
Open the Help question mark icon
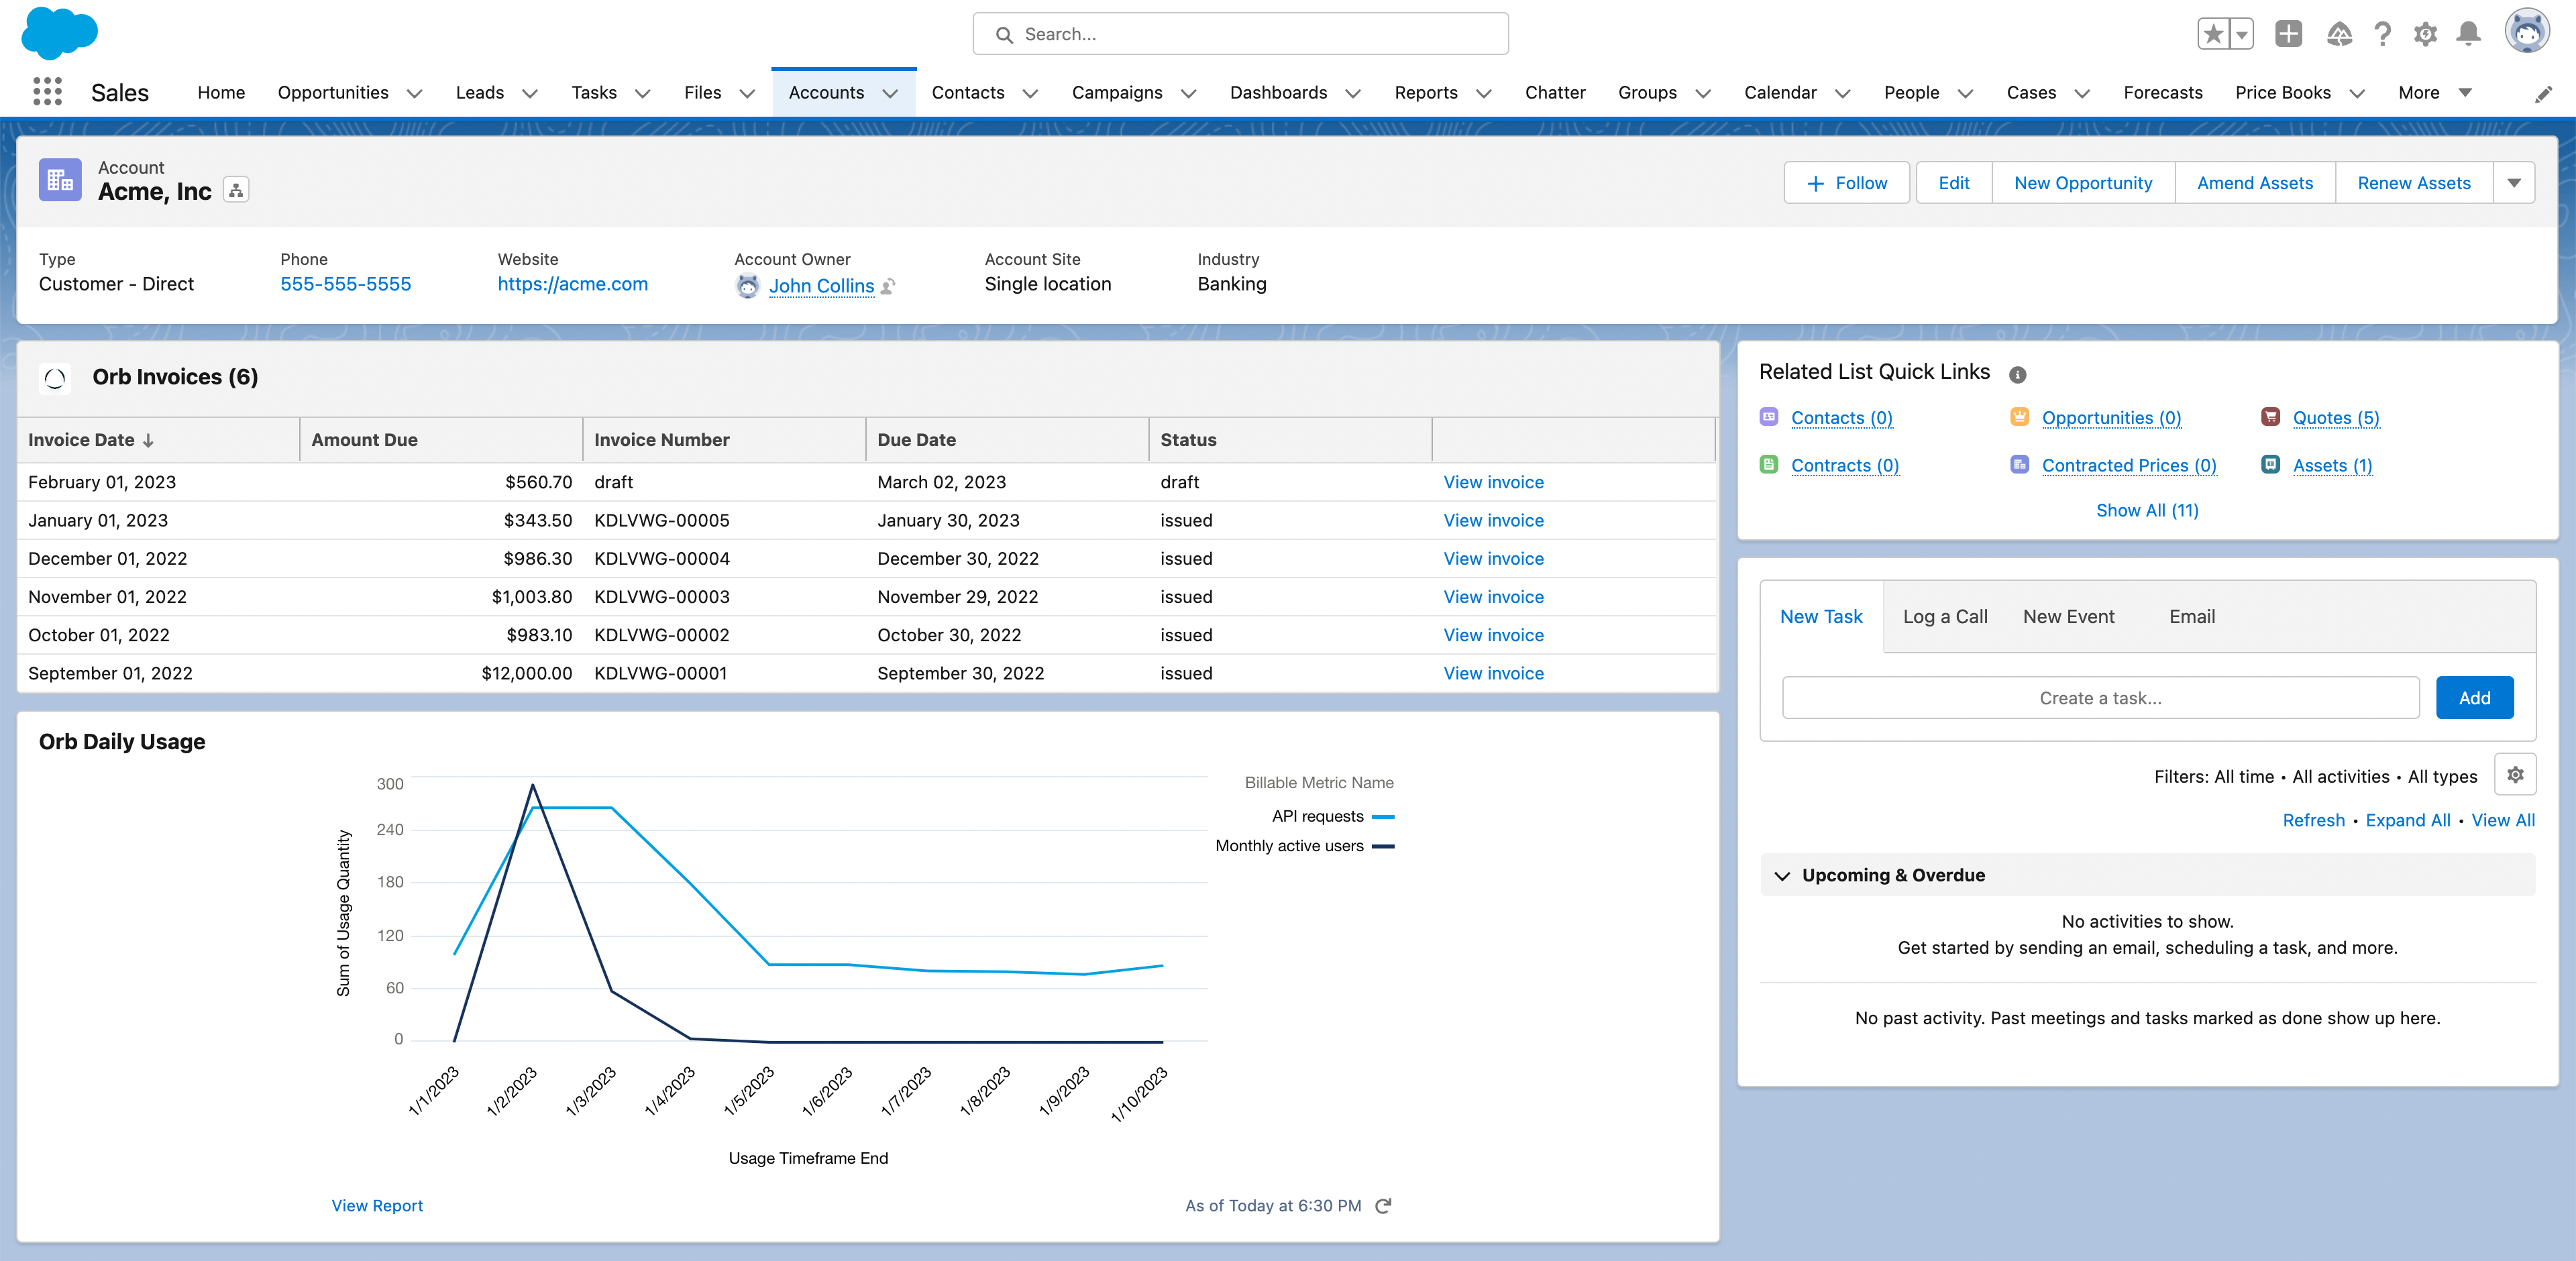click(2383, 35)
